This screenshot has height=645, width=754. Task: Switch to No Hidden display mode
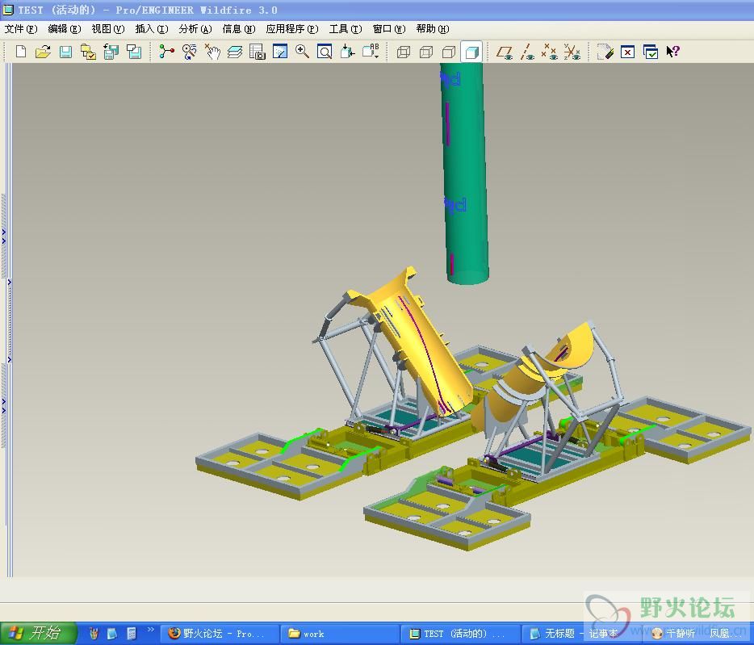pyautogui.click(x=449, y=52)
